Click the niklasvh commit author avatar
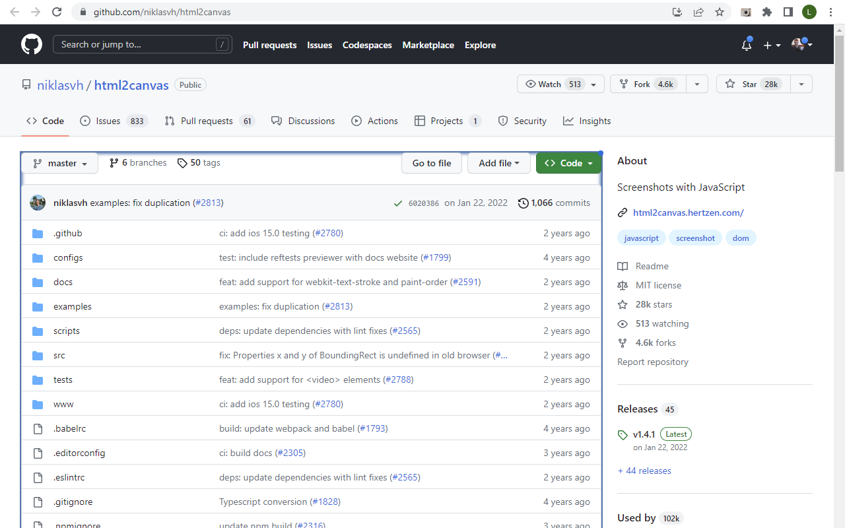 pyautogui.click(x=38, y=203)
